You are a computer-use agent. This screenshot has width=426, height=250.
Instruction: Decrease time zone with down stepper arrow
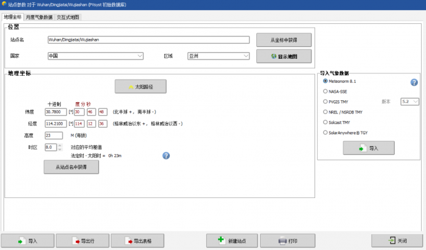[60, 149]
